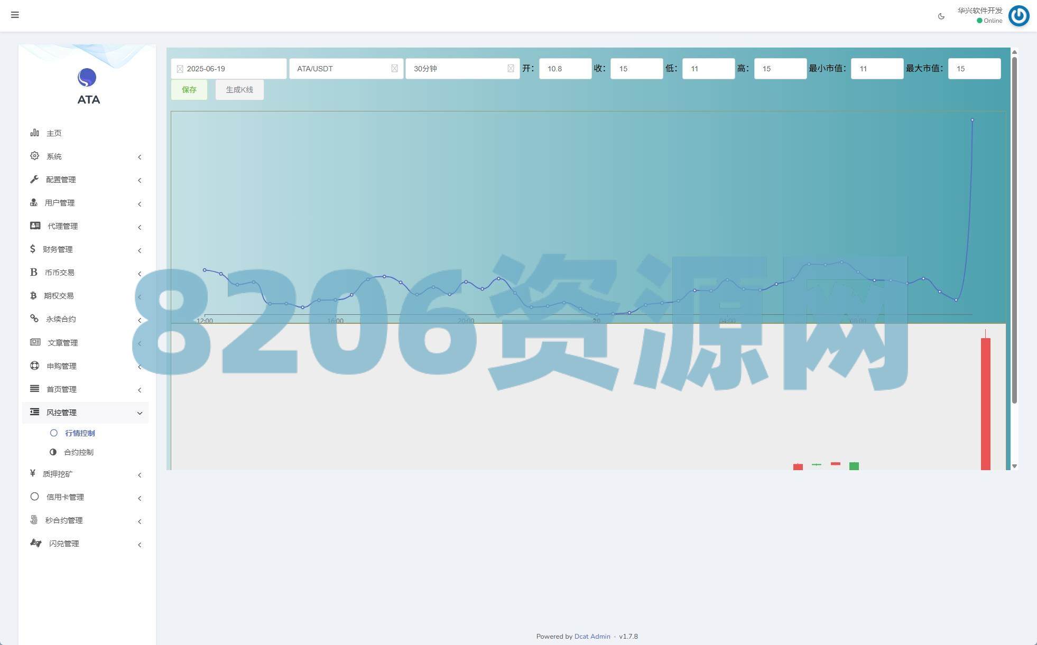The height and width of the screenshot is (645, 1037).
Task: Click the 财务管理 dollar icon
Action: (x=33, y=249)
